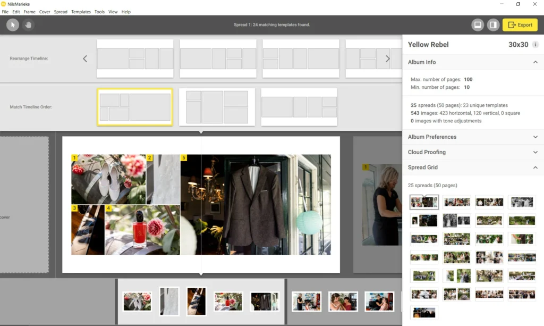Expand the Album Preferences section
The height and width of the screenshot is (326, 544).
535,137
